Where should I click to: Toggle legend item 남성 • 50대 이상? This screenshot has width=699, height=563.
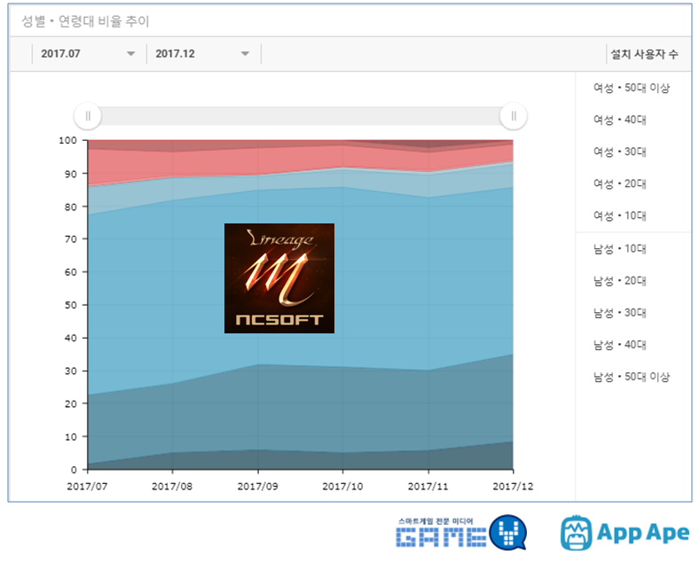(632, 378)
